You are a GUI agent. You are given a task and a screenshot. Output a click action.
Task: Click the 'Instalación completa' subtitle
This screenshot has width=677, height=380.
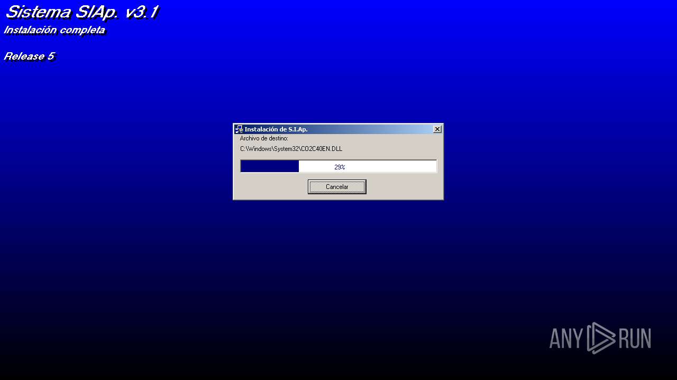[x=54, y=30]
